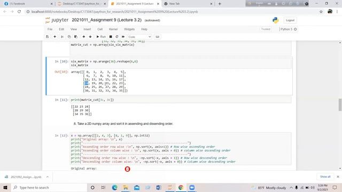Open Cortana circle icon on taskbar
The image size is (342, 192).
click(92, 187)
